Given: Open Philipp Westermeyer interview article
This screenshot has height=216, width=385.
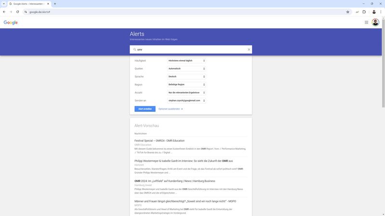Looking at the screenshot, I should (x=184, y=161).
